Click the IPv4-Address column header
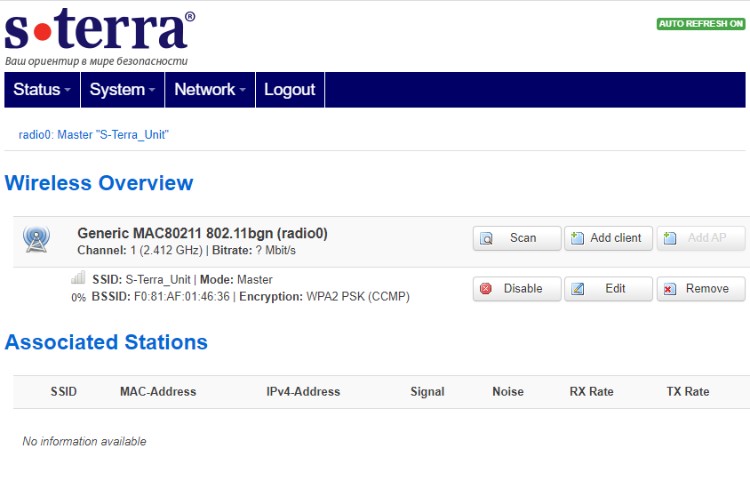The image size is (750, 481). 303,391
